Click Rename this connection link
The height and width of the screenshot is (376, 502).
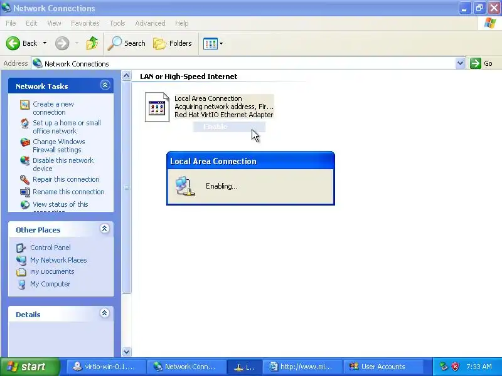(68, 192)
